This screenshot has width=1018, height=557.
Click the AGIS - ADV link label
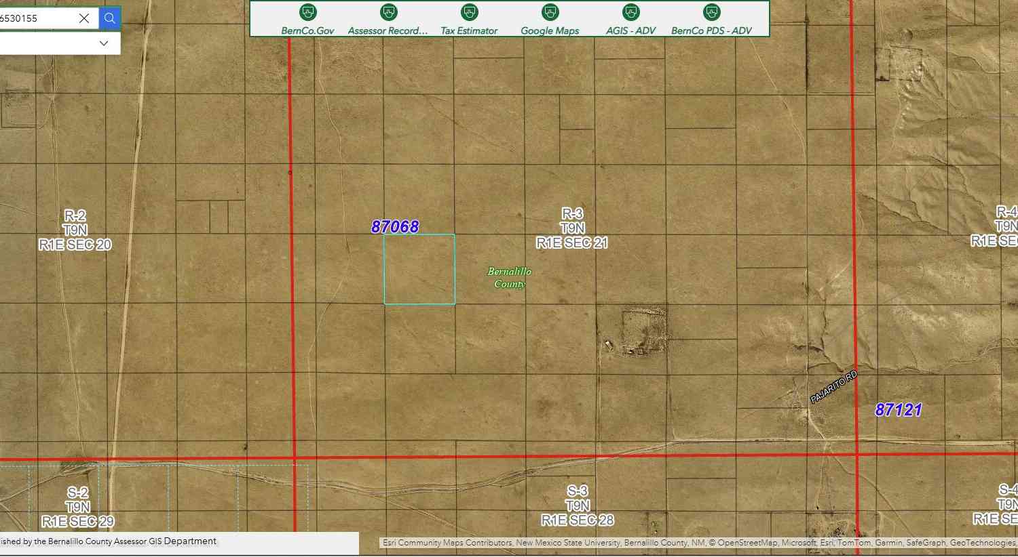tap(631, 30)
